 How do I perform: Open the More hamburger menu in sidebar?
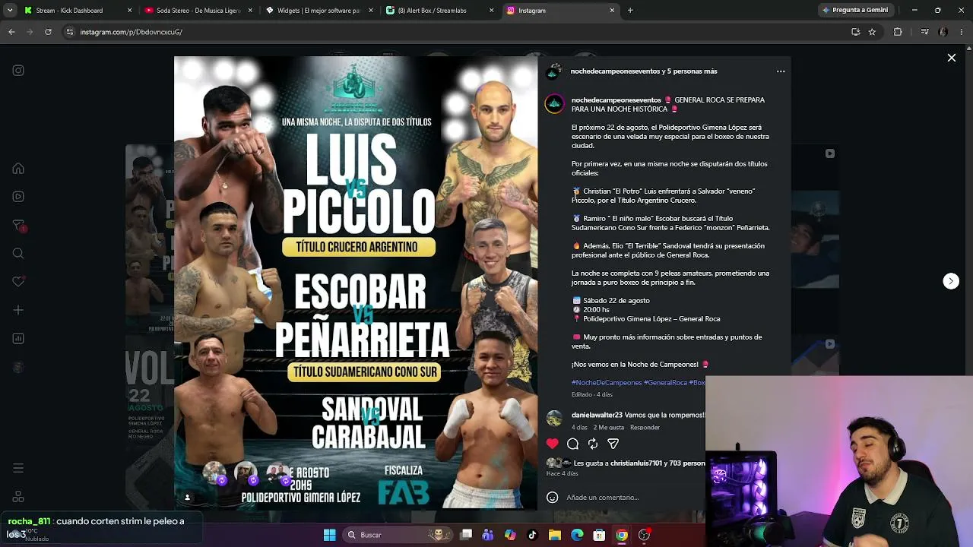coord(18,468)
